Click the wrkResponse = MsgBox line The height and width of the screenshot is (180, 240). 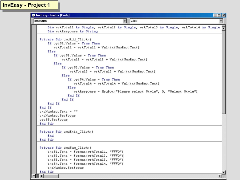[x=135, y=91]
